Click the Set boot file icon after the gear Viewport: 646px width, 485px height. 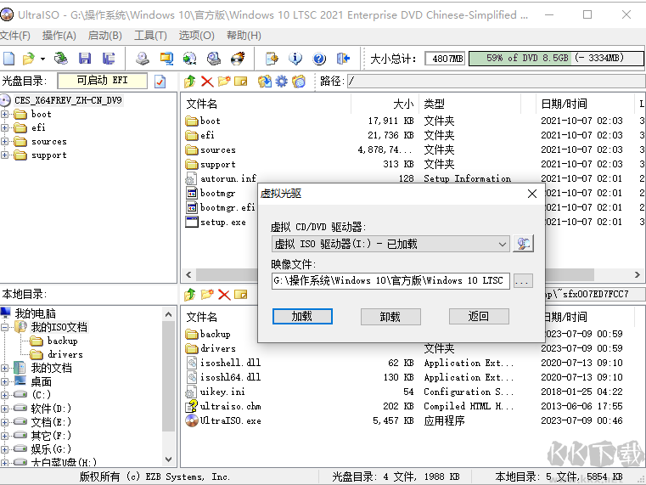(299, 82)
